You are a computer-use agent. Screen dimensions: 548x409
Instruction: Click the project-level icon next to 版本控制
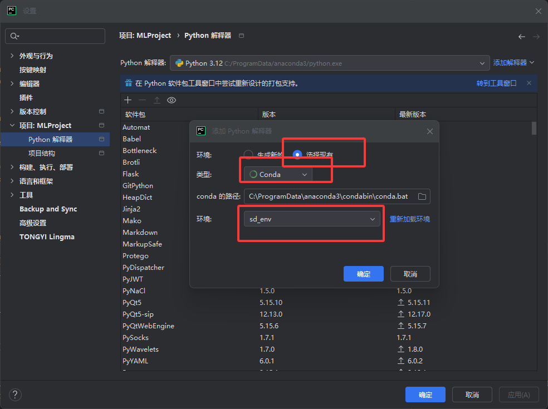click(x=102, y=111)
